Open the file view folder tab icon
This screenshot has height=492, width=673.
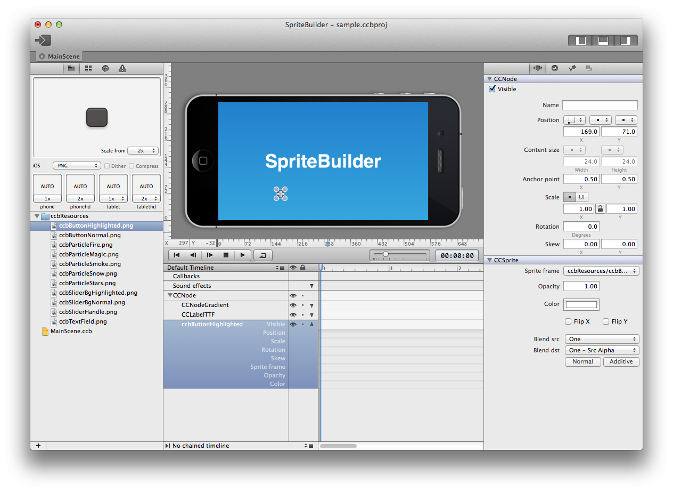point(71,68)
